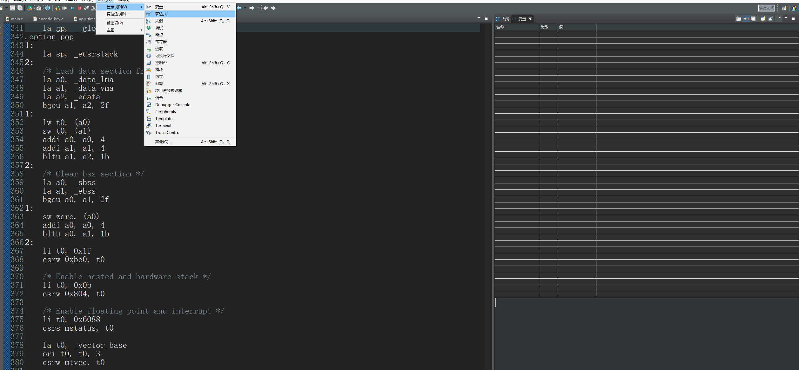Screen dimensions: 799x370
Task: Open the 进度 (Progress) view
Action: (x=190, y=49)
